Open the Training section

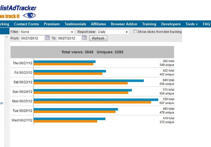click(149, 24)
